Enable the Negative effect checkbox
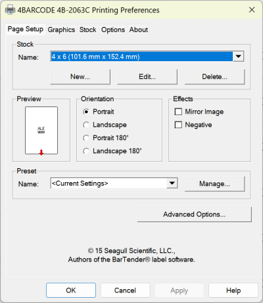Image resolution: width=263 pixels, height=303 pixels. pyautogui.click(x=178, y=125)
